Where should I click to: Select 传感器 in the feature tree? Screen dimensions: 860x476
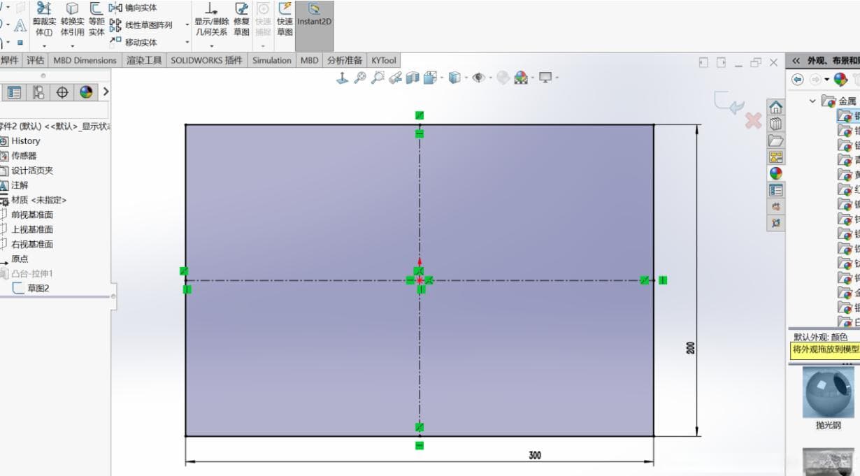(18, 156)
